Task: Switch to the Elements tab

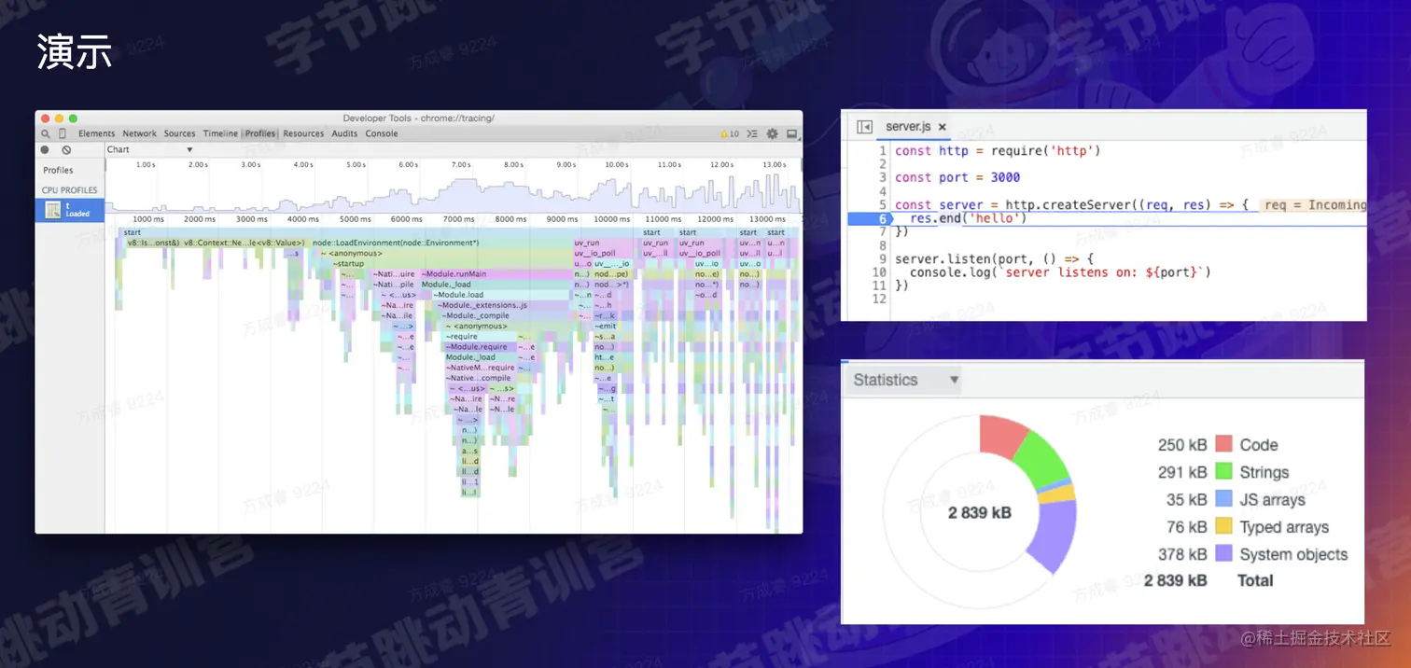Action: point(97,134)
